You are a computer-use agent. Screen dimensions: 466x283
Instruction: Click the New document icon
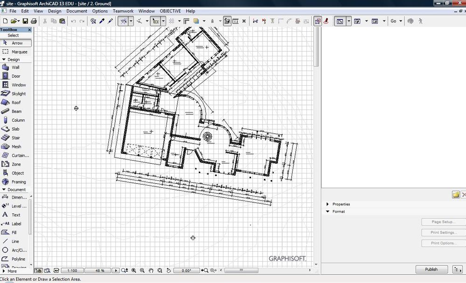pos(5,21)
